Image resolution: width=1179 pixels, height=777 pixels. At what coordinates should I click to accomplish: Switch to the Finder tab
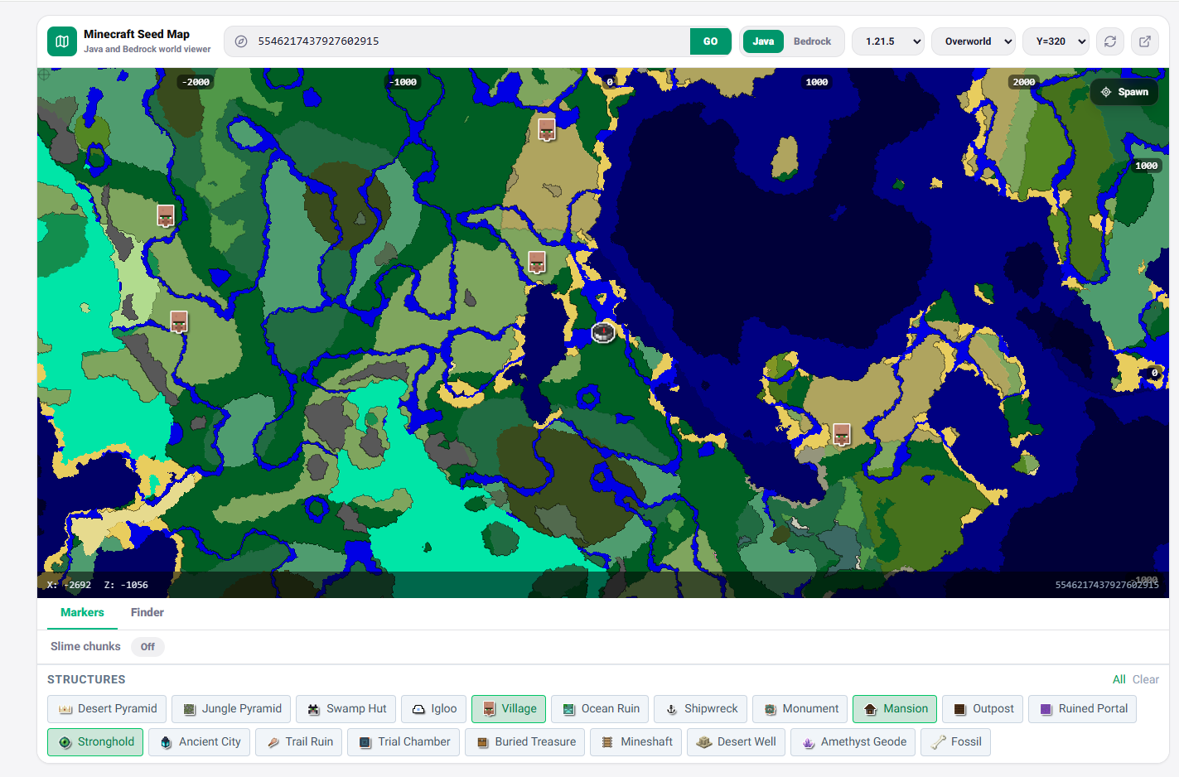147,613
